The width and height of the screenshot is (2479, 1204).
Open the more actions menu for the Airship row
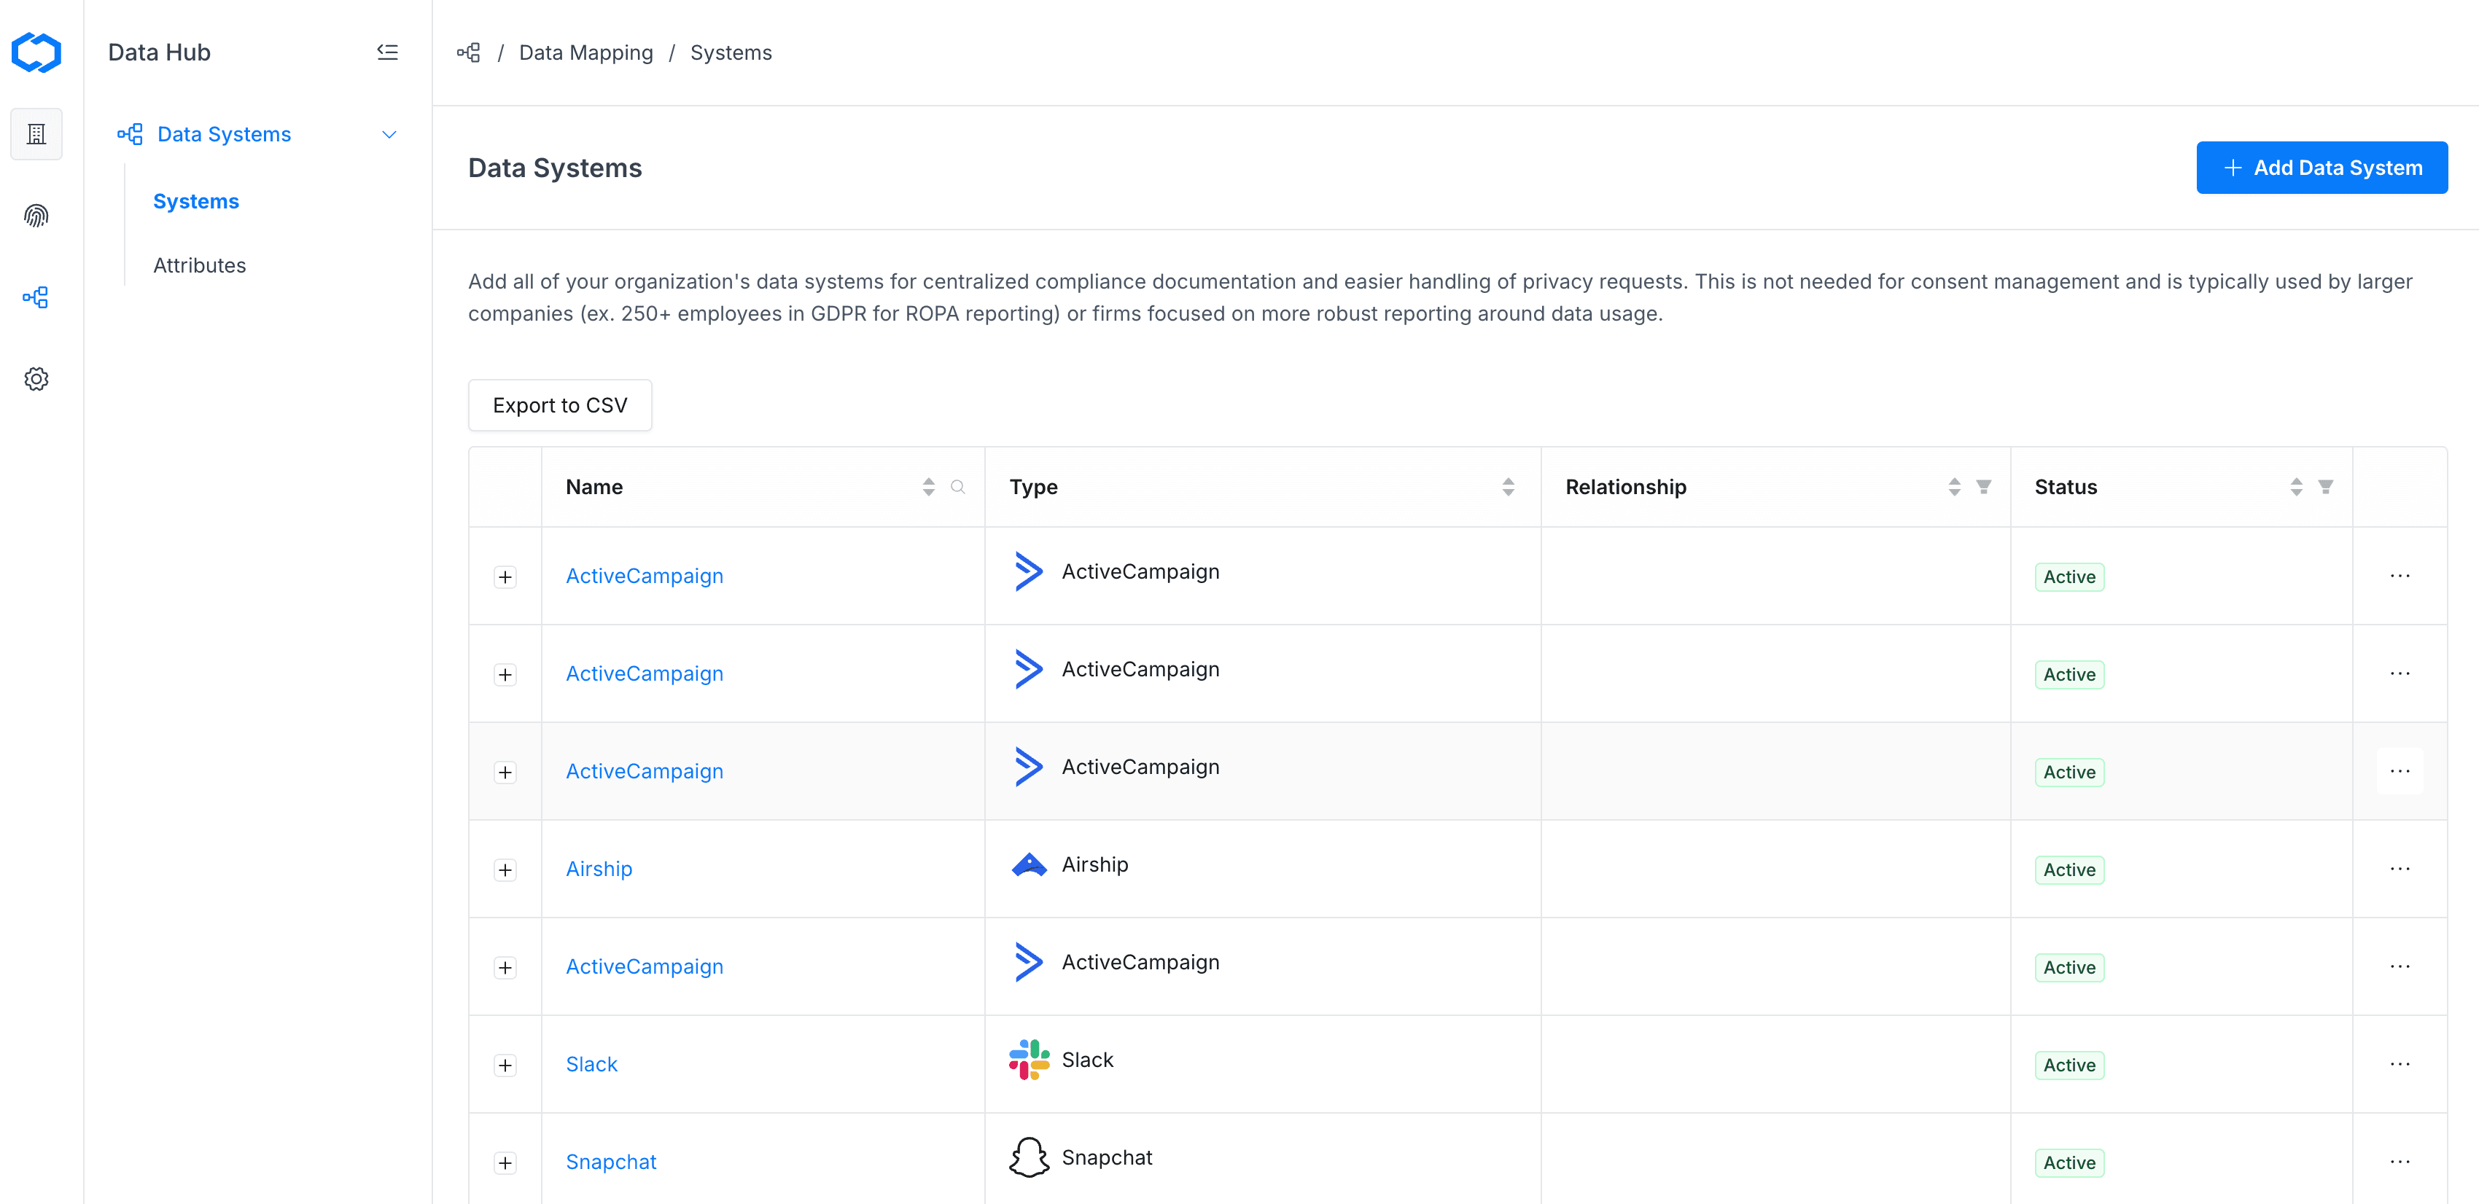(2399, 868)
